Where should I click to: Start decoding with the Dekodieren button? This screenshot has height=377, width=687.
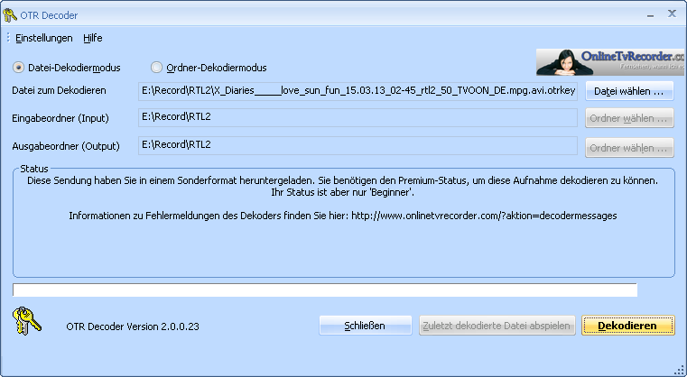[x=627, y=326]
